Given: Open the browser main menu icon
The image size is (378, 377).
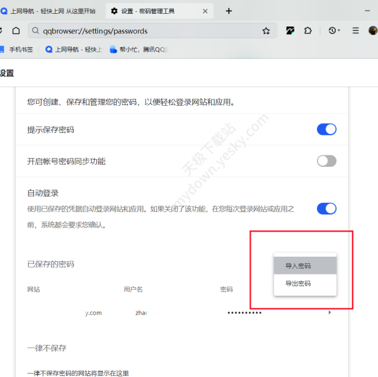Looking at the screenshot, I should pyautogui.click(x=356, y=31).
